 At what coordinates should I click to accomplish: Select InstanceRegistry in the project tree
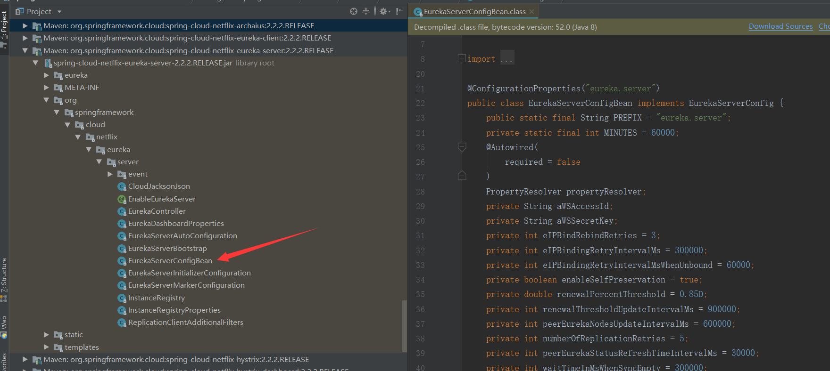click(x=157, y=298)
